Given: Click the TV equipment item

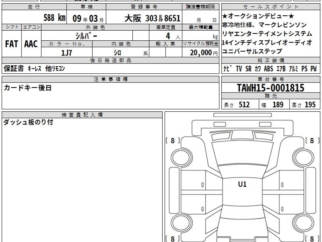Looking at the screenshot, I should pos(239,69).
